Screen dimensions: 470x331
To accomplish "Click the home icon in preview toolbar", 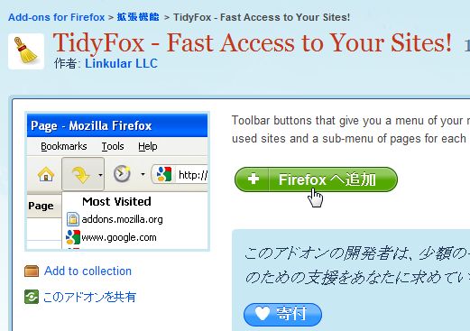I will [46, 174].
